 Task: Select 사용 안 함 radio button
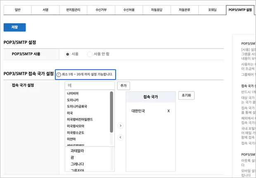(x=90, y=54)
